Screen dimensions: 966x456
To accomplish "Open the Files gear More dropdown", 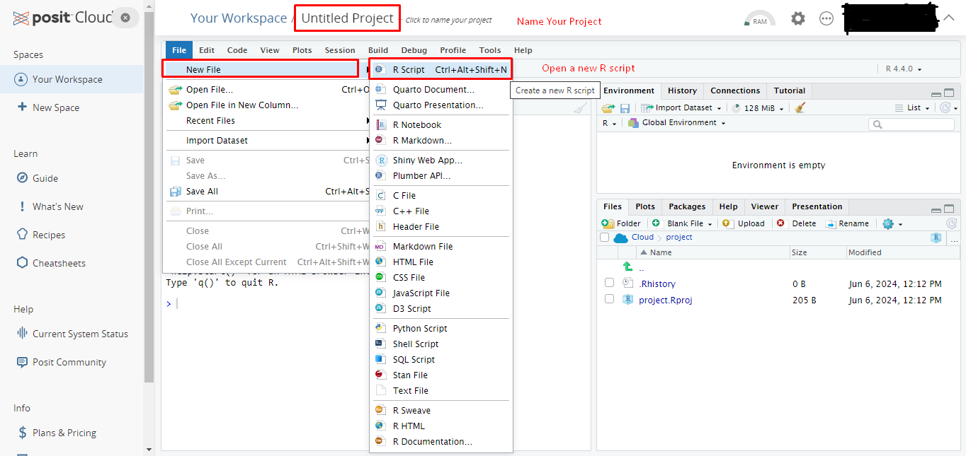I will tap(892, 223).
